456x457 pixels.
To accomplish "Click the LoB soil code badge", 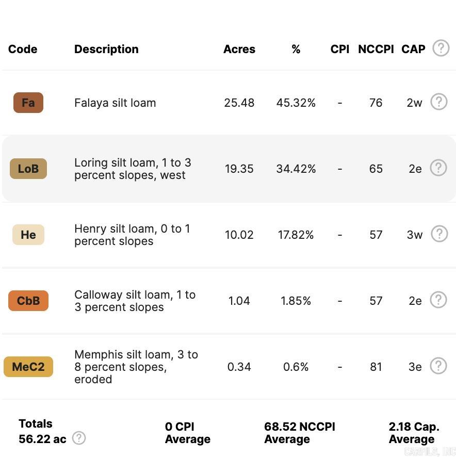I will click(28, 169).
